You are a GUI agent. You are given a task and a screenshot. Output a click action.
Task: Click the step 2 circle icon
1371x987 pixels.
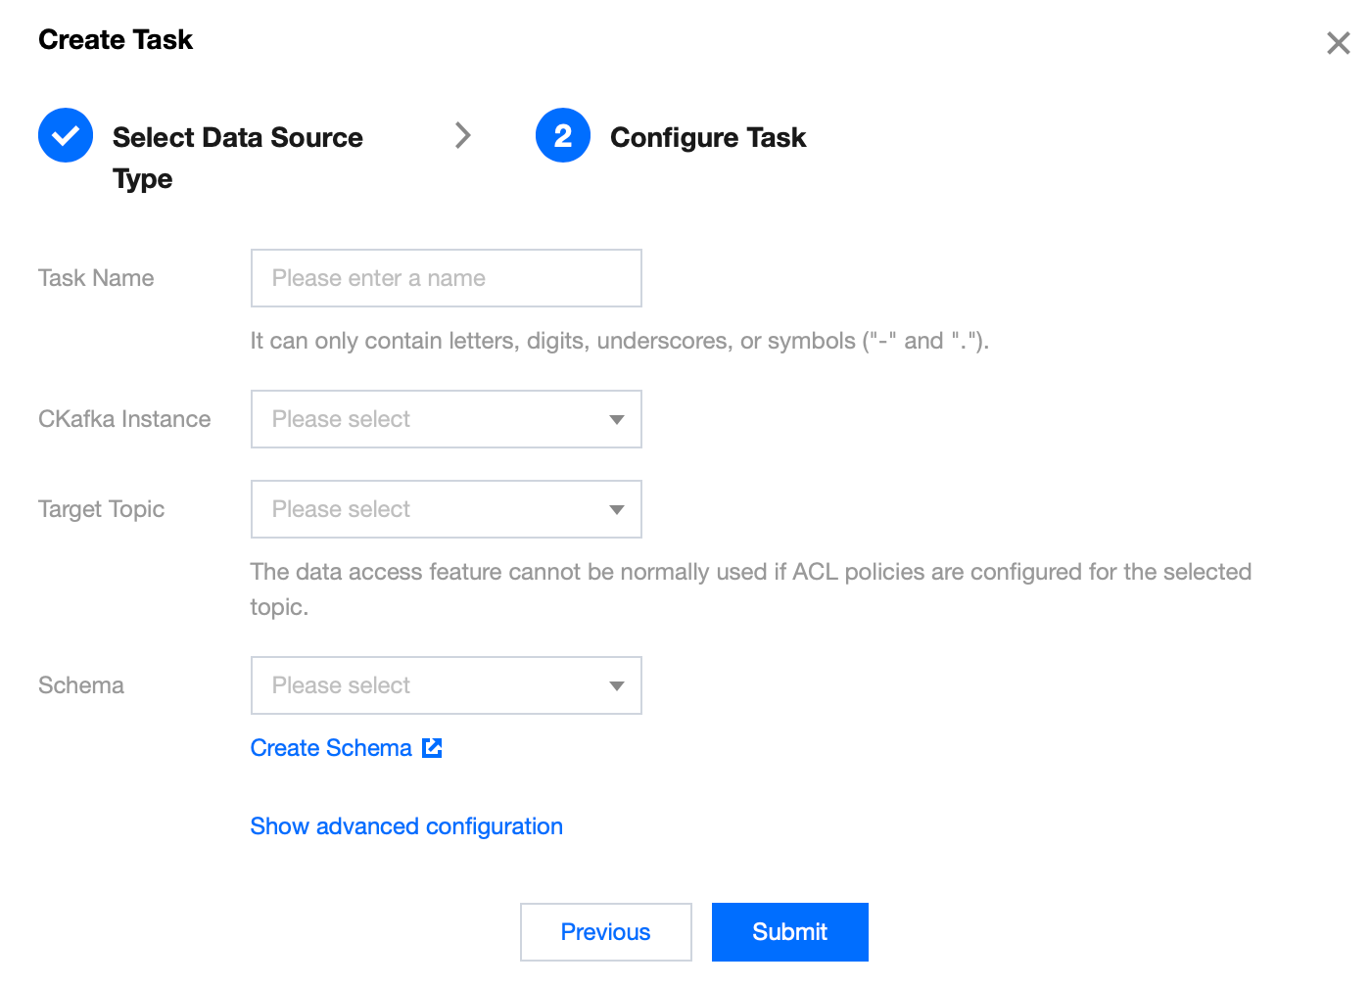click(563, 135)
